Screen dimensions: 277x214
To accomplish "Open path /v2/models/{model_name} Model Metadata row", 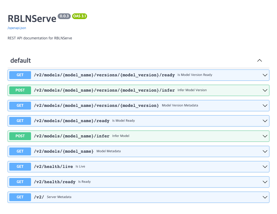I will tap(64, 151).
